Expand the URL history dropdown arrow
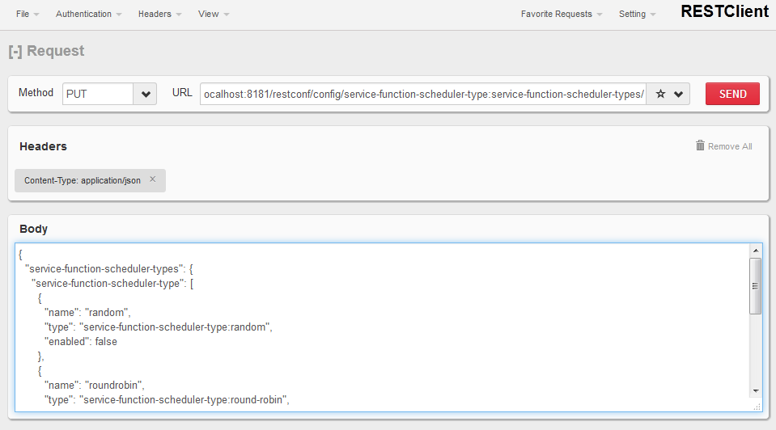Screen dimensions: 776x430 click(x=679, y=94)
